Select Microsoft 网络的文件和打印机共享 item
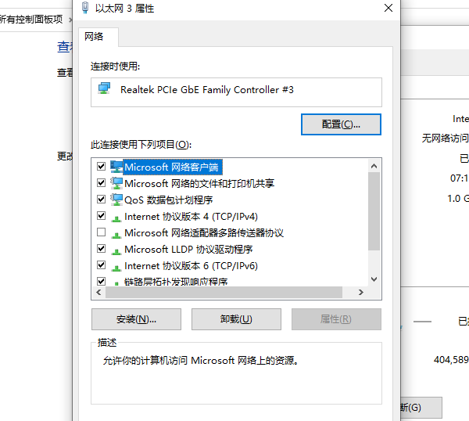The height and width of the screenshot is (421, 469). [199, 183]
